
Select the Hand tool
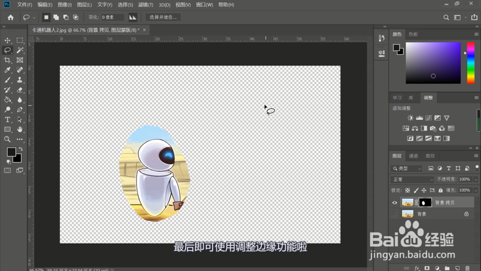20,129
